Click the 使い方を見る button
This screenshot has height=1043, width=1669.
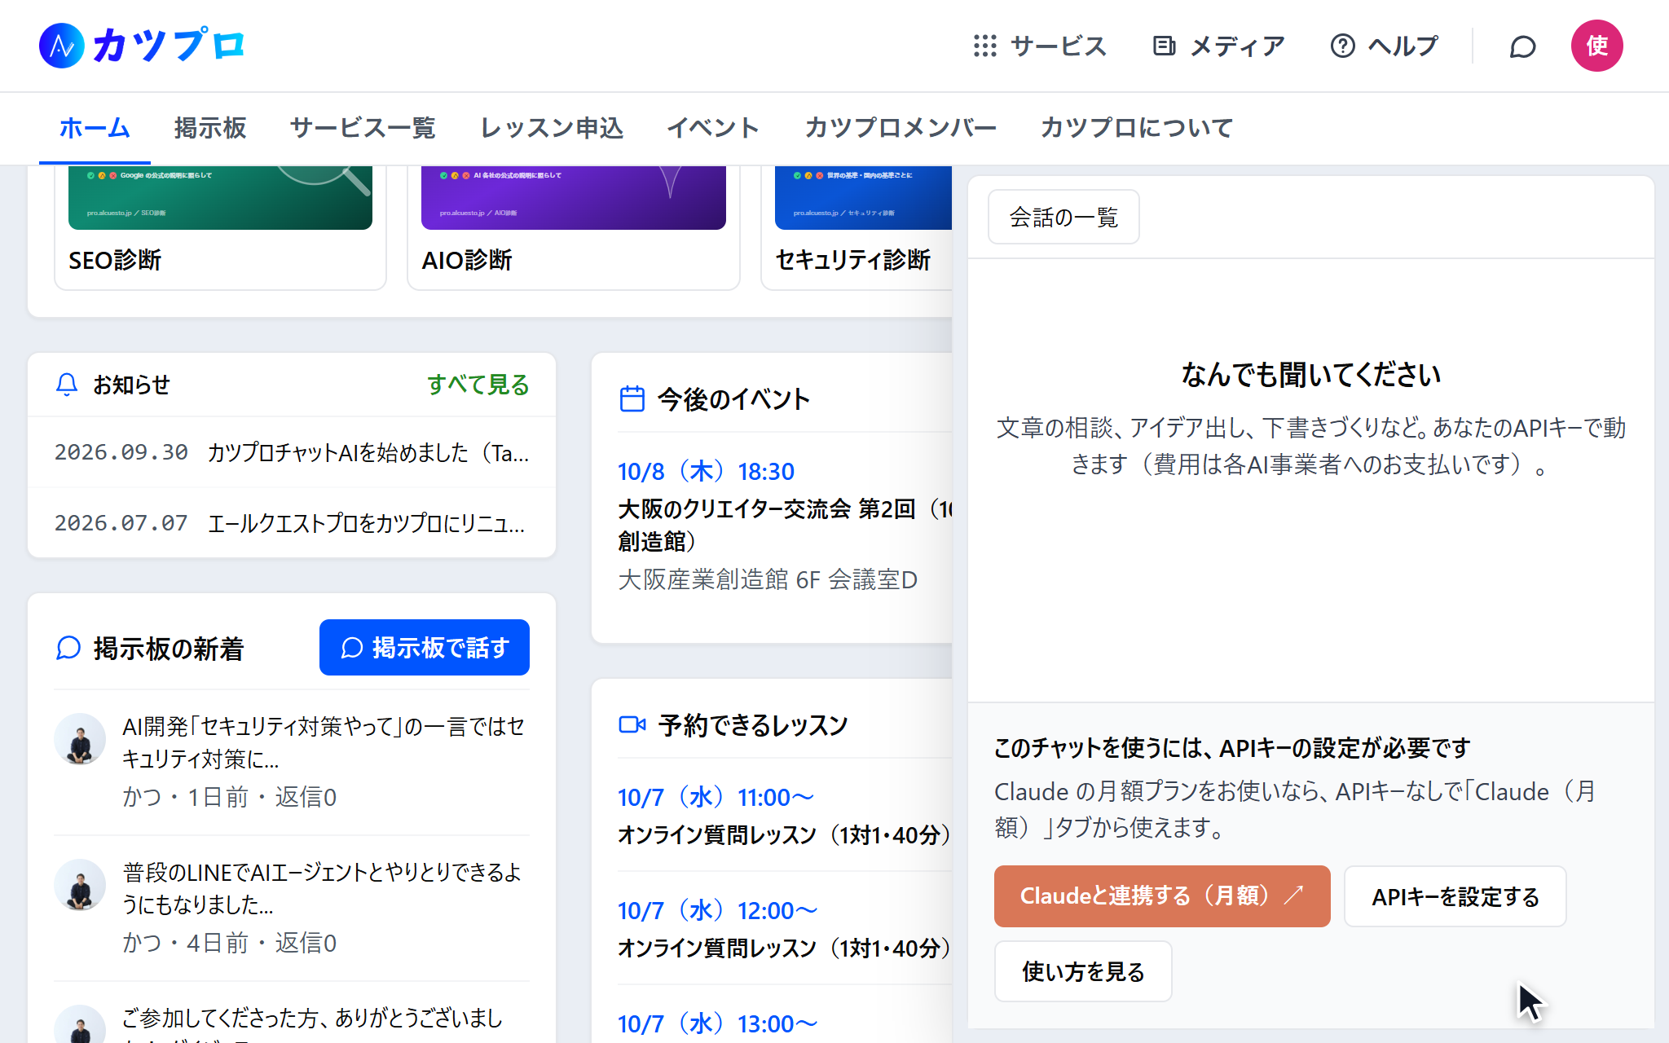coord(1083,971)
